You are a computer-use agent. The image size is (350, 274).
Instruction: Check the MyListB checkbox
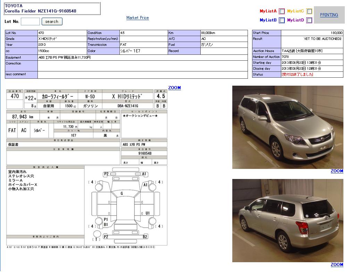tap(282, 20)
